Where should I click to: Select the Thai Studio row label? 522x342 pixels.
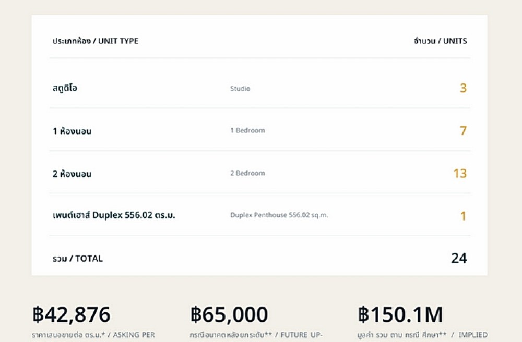point(65,88)
